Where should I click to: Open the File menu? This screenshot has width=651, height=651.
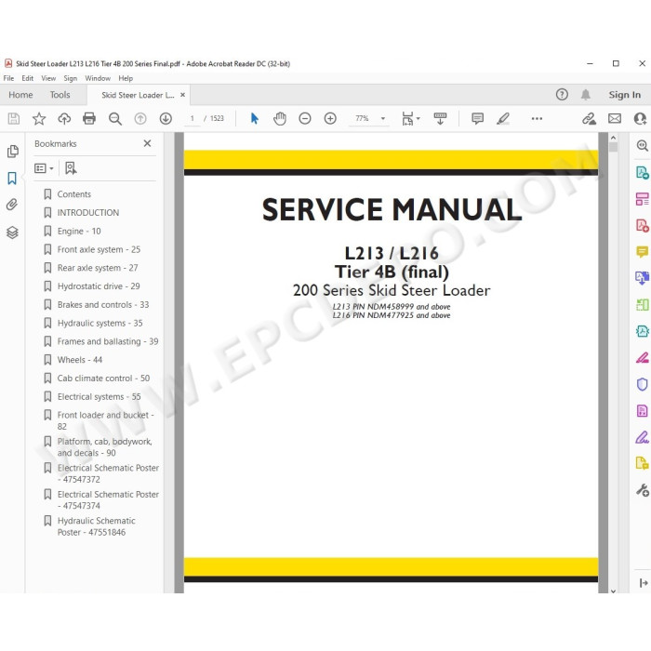pos(8,78)
